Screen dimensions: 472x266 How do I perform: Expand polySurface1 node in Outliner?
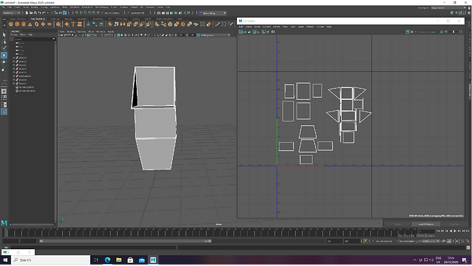coord(14,76)
